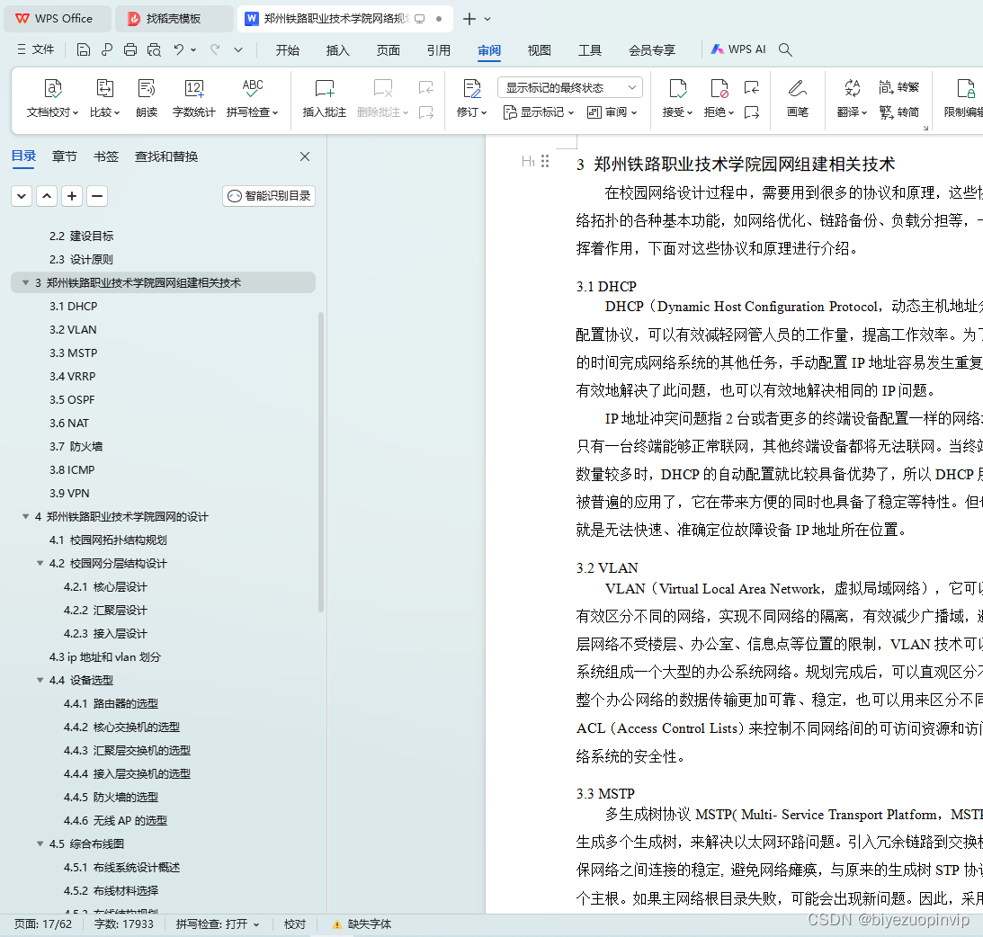Click next change arrow icon
Image resolution: width=983 pixels, height=937 pixels.
[x=752, y=112]
